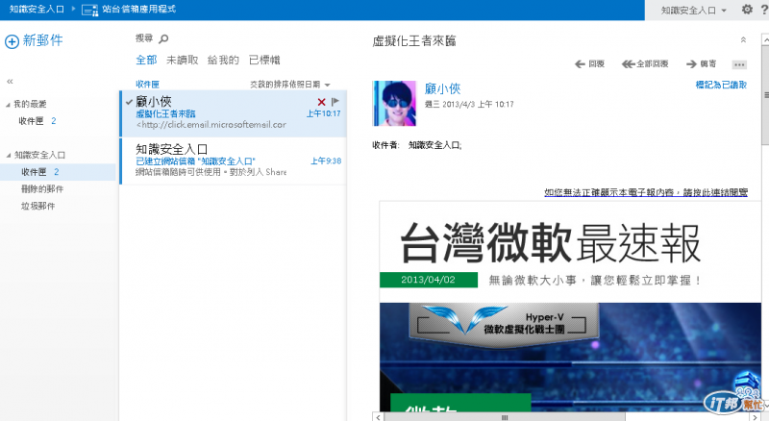
Task: Click the scroll left arrow
Action: (x=377, y=417)
